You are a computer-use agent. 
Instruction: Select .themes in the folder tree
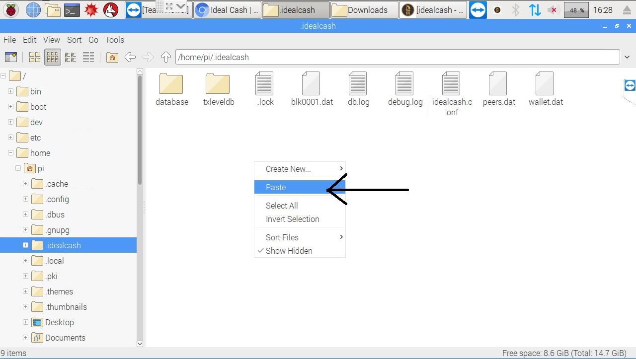[x=59, y=291]
